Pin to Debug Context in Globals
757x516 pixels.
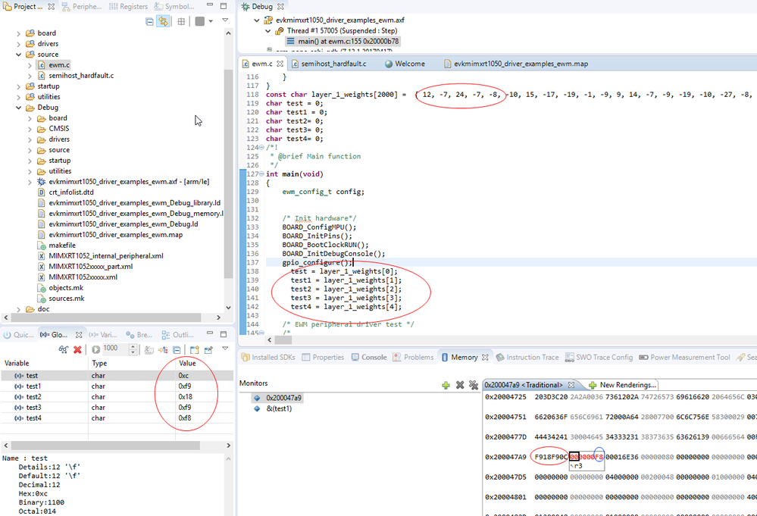[x=208, y=349]
